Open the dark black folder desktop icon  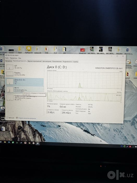(64, 49)
